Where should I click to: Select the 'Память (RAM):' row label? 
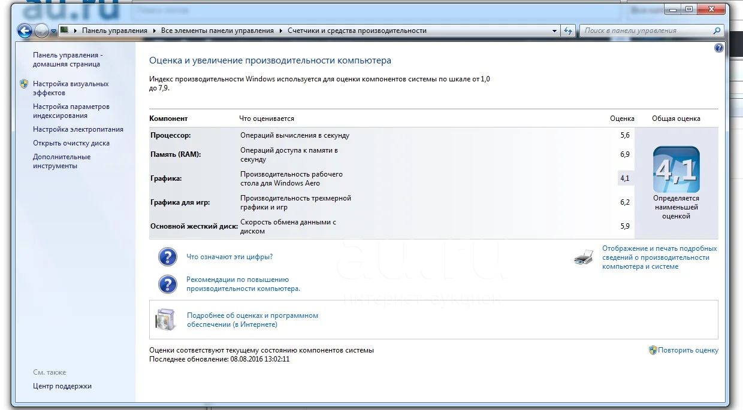pyautogui.click(x=176, y=154)
